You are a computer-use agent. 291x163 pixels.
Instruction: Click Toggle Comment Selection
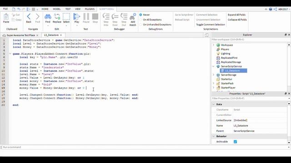[211, 24]
